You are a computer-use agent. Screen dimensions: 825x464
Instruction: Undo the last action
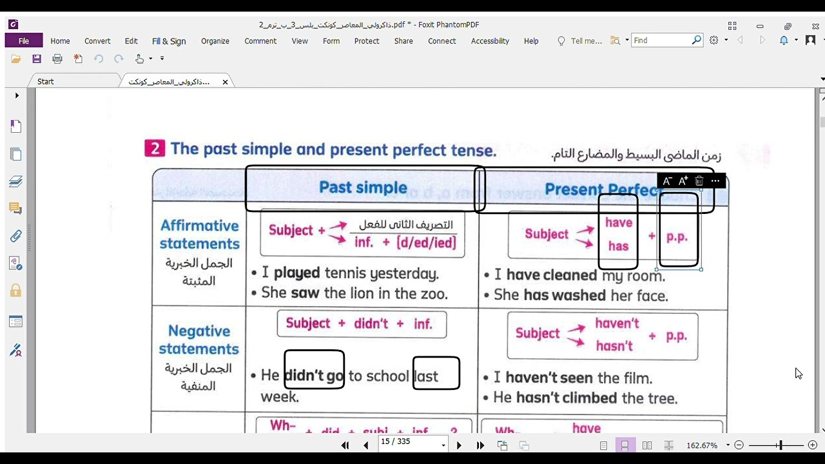tap(99, 59)
